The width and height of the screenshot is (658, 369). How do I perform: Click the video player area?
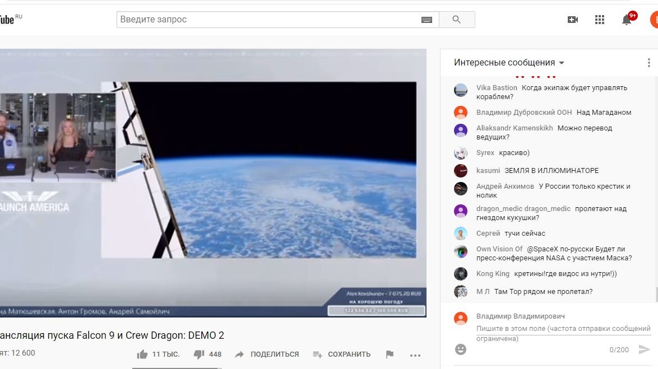(213, 183)
